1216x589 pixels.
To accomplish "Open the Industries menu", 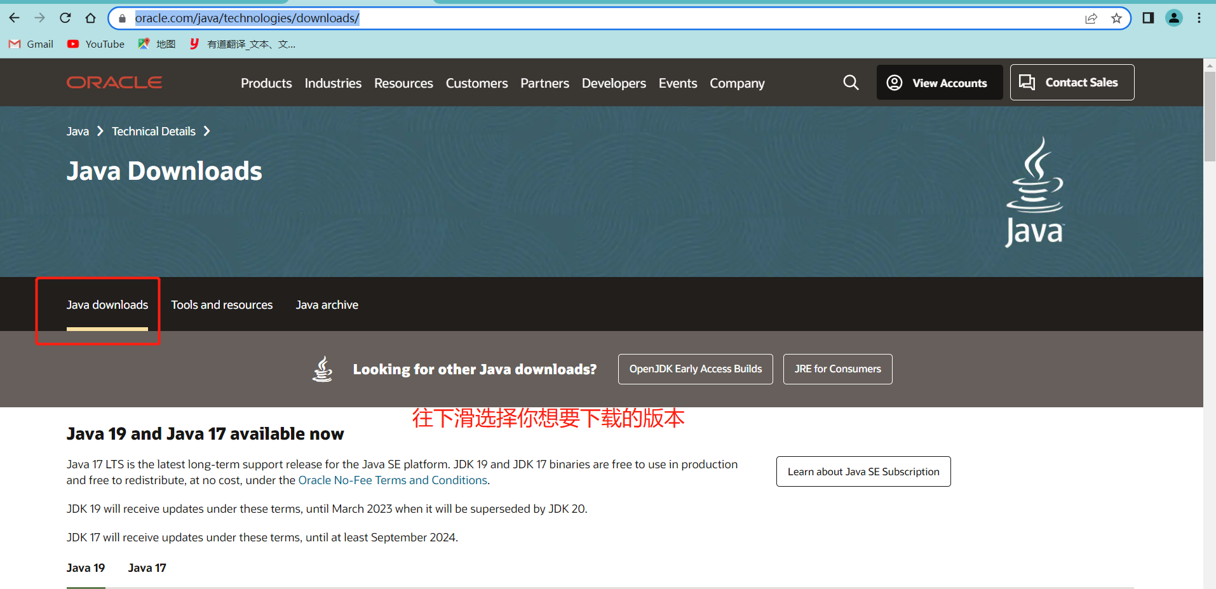I will tap(333, 83).
